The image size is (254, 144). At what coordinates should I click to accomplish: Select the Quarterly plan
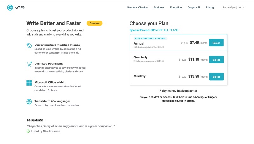pyautogui.click(x=216, y=59)
